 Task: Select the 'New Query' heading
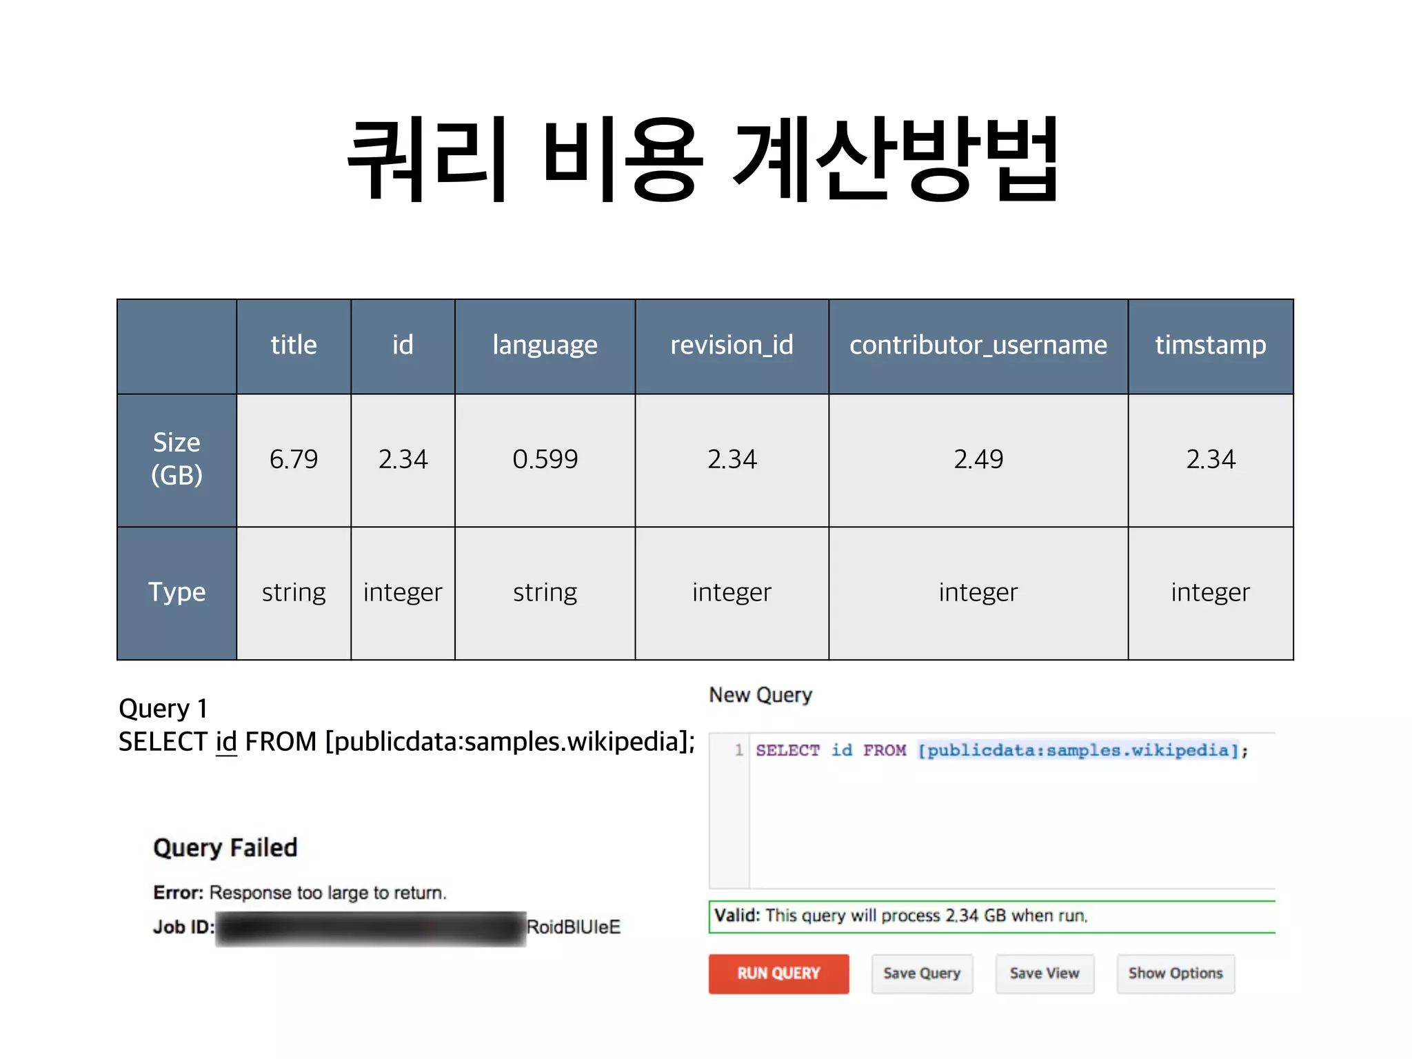click(760, 695)
